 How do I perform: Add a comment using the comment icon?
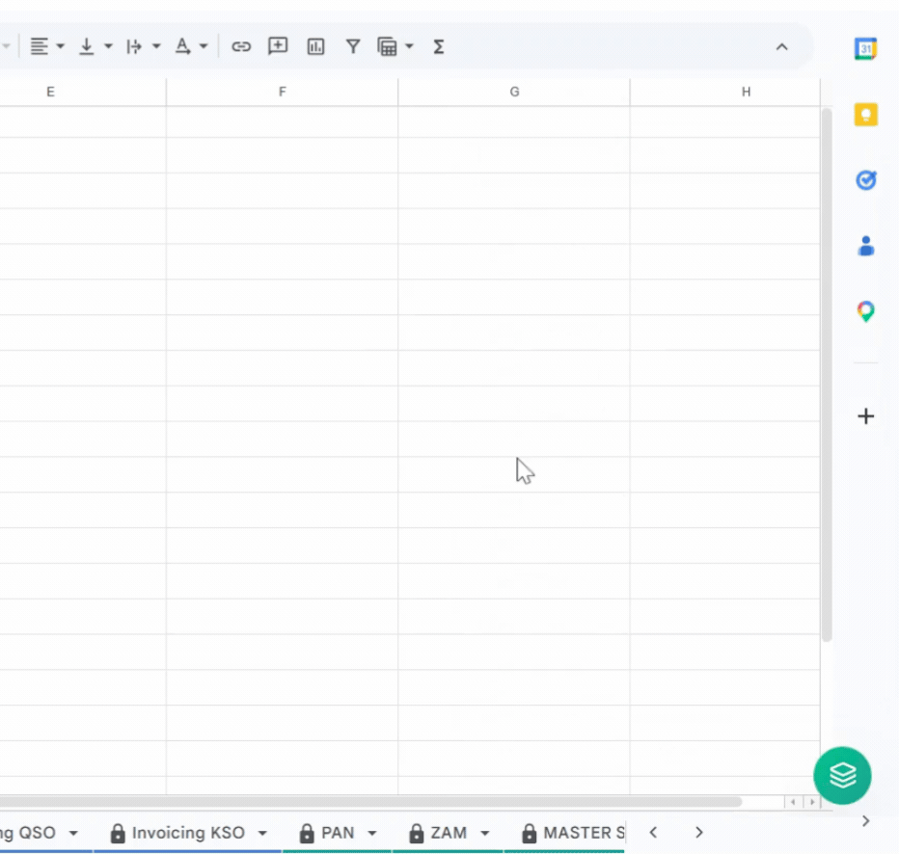coord(278,46)
